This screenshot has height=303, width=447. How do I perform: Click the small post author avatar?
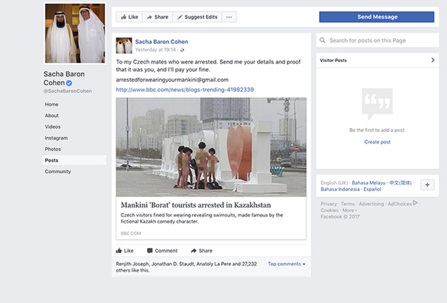[x=124, y=46]
